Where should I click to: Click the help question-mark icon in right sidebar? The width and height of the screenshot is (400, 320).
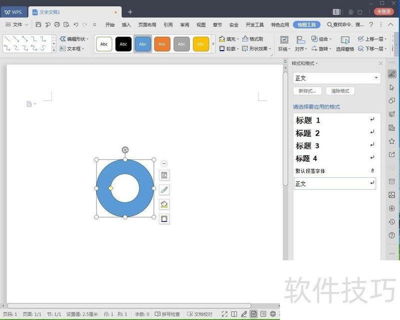click(x=391, y=235)
